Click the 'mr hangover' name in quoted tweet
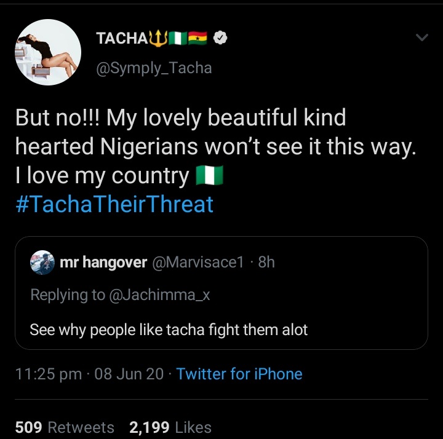This screenshot has width=443, height=439. [x=103, y=263]
